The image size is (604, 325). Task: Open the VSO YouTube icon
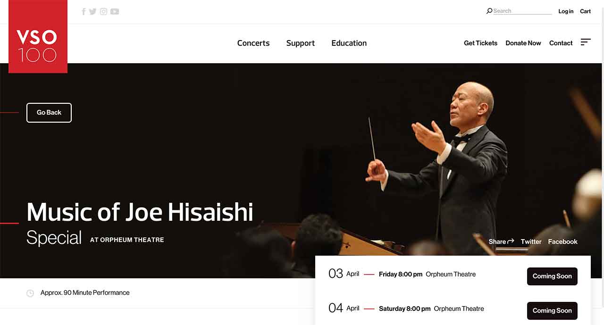tap(115, 12)
